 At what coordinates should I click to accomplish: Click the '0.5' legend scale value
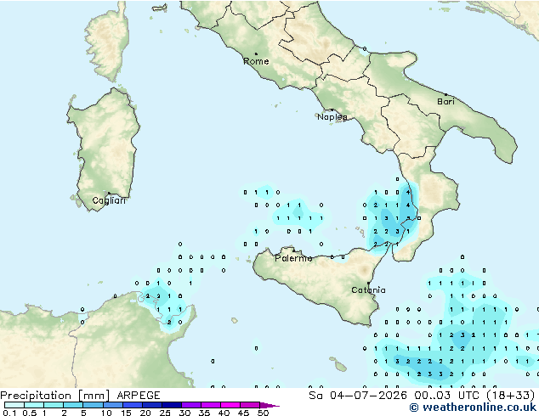30,413
